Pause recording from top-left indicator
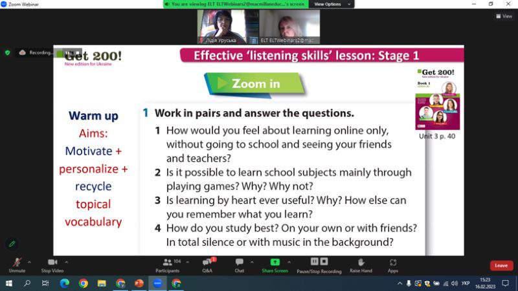518x291 pixels. click(68, 52)
